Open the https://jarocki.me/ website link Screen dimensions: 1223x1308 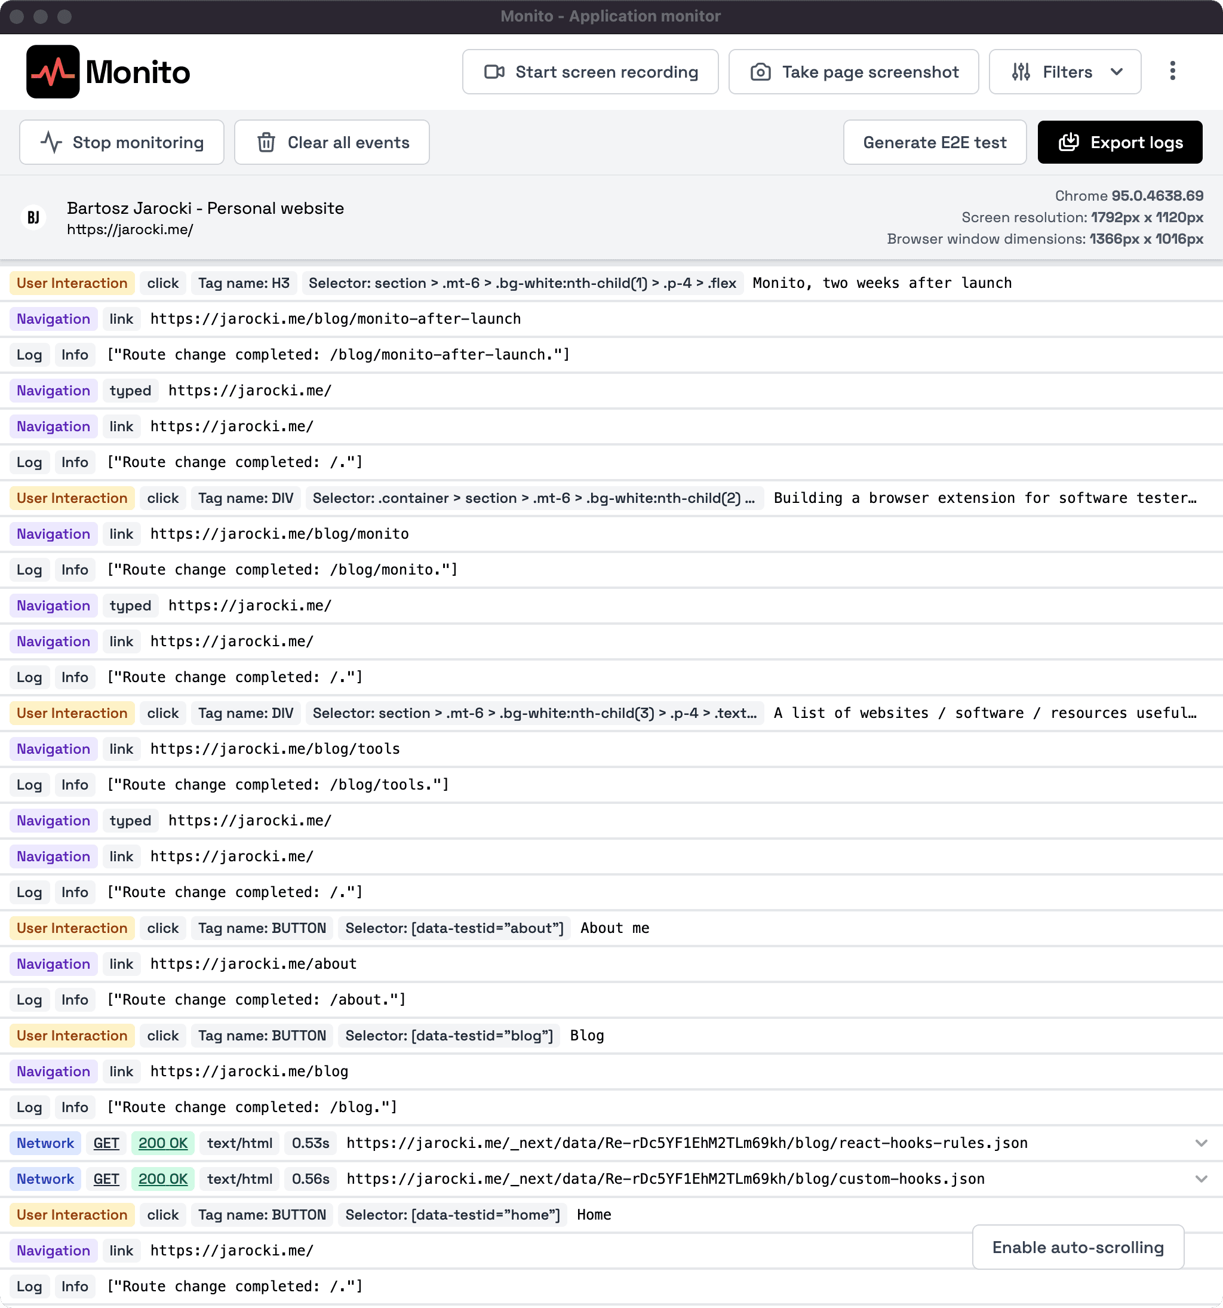pos(129,230)
